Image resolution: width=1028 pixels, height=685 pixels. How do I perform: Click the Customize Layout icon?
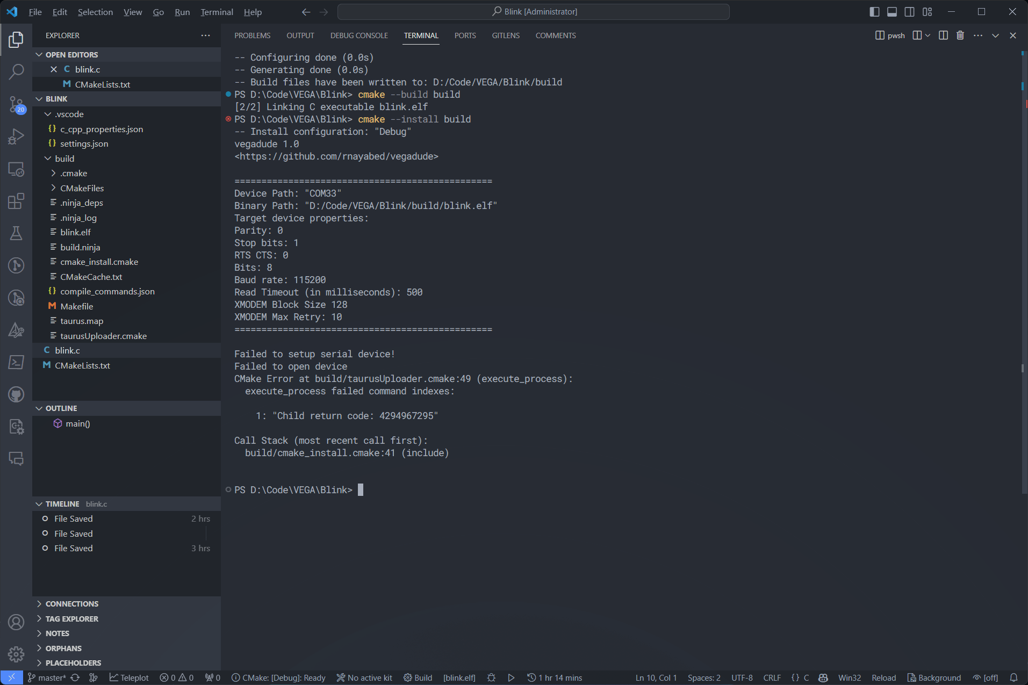[928, 12]
